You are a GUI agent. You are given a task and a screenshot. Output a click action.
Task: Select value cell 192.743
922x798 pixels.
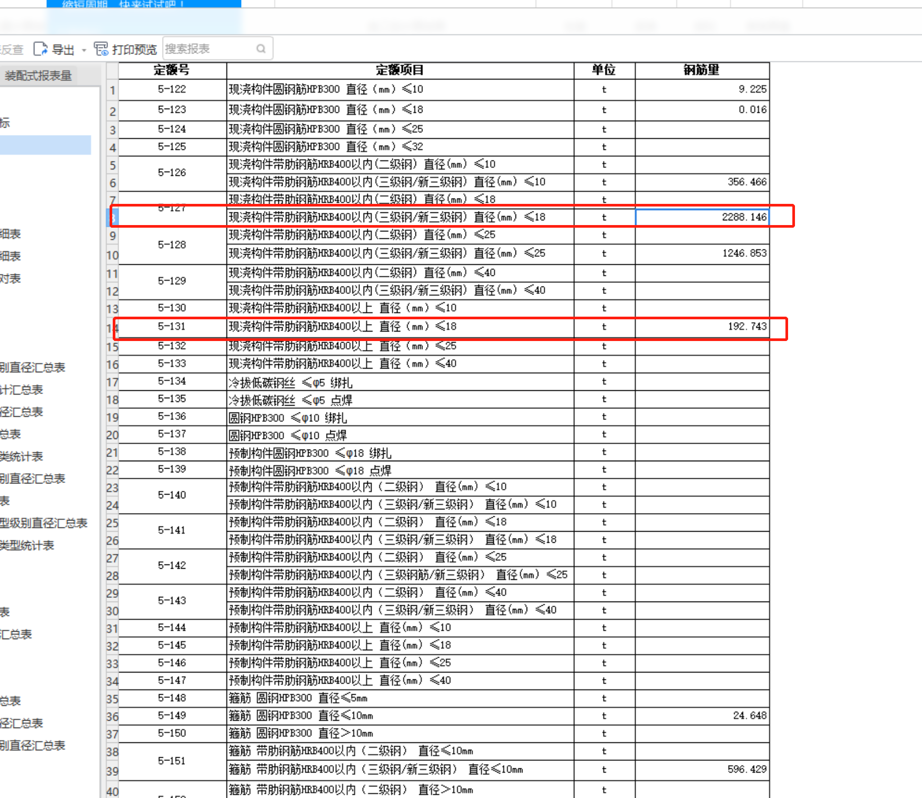point(702,327)
